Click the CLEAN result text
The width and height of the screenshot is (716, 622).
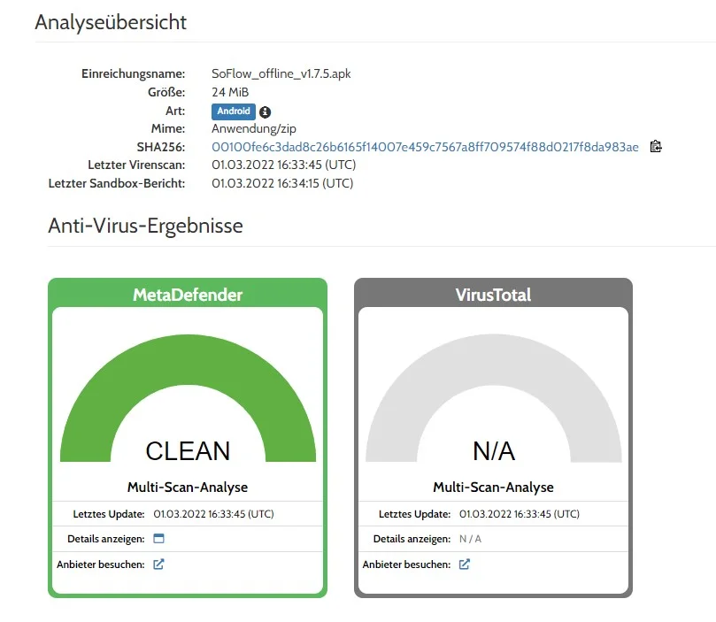click(x=188, y=451)
